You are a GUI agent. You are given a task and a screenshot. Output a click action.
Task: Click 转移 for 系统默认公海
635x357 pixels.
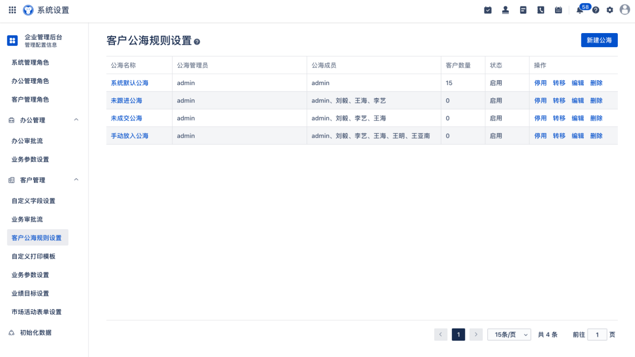(559, 83)
